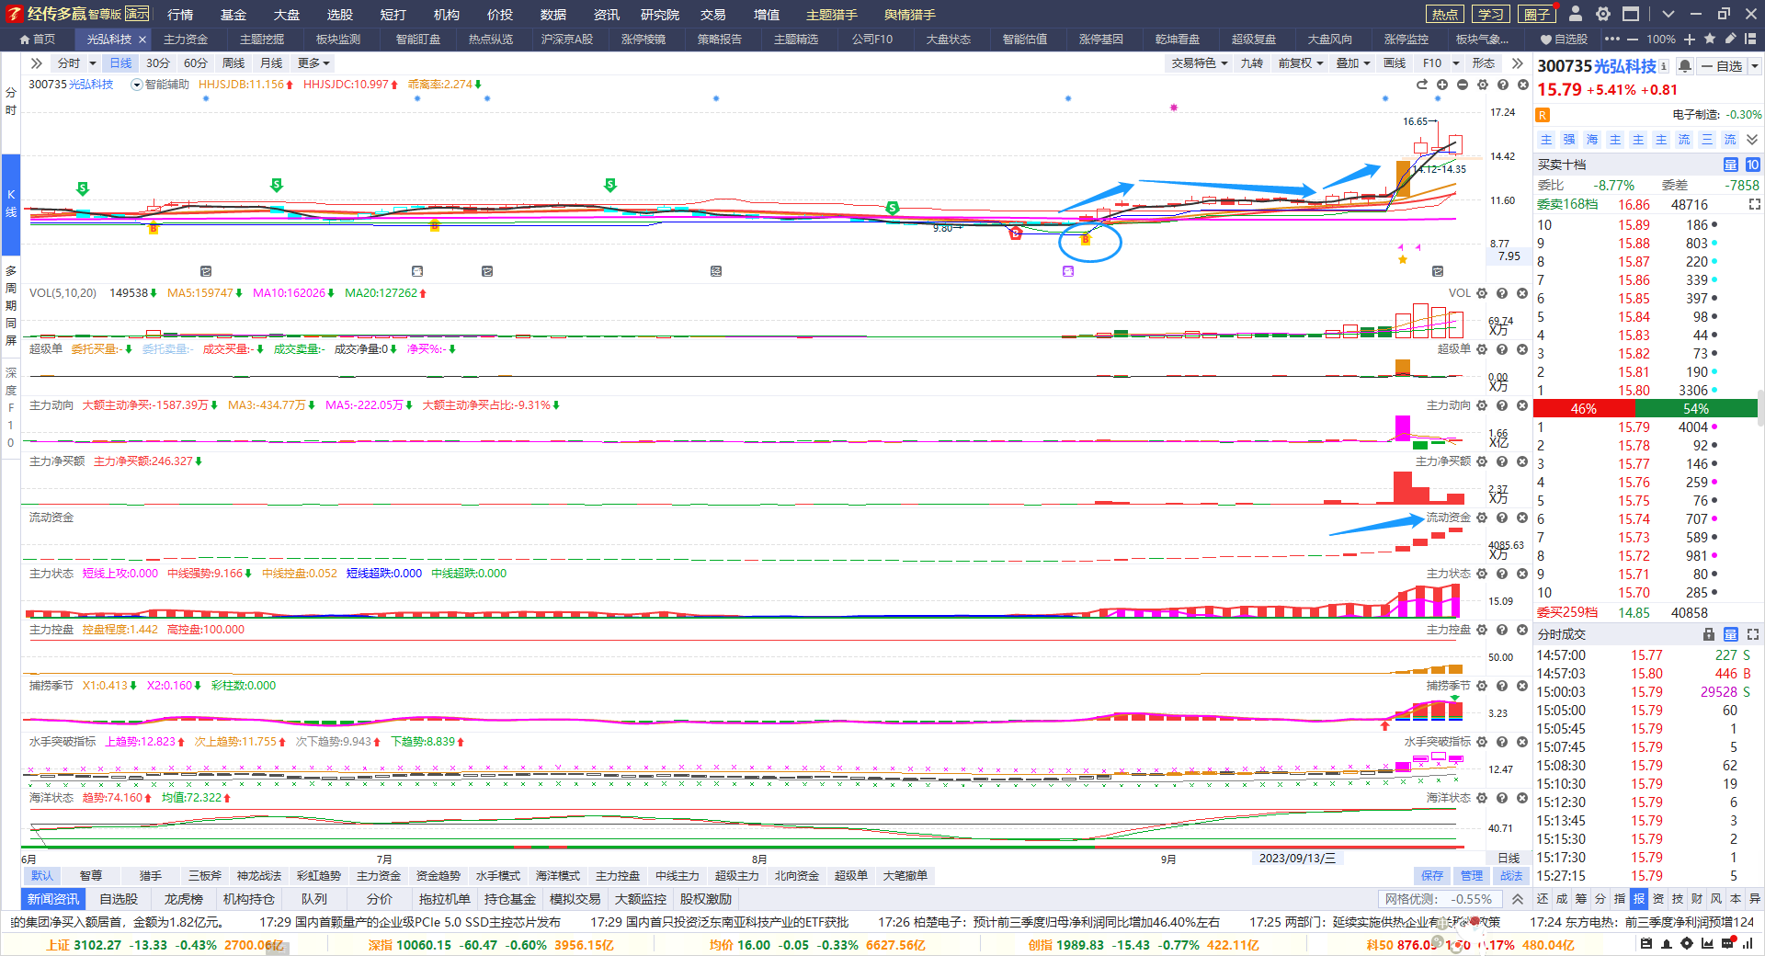
Task: Click the panel layout icon at tab bar end
Action: [x=1750, y=40]
